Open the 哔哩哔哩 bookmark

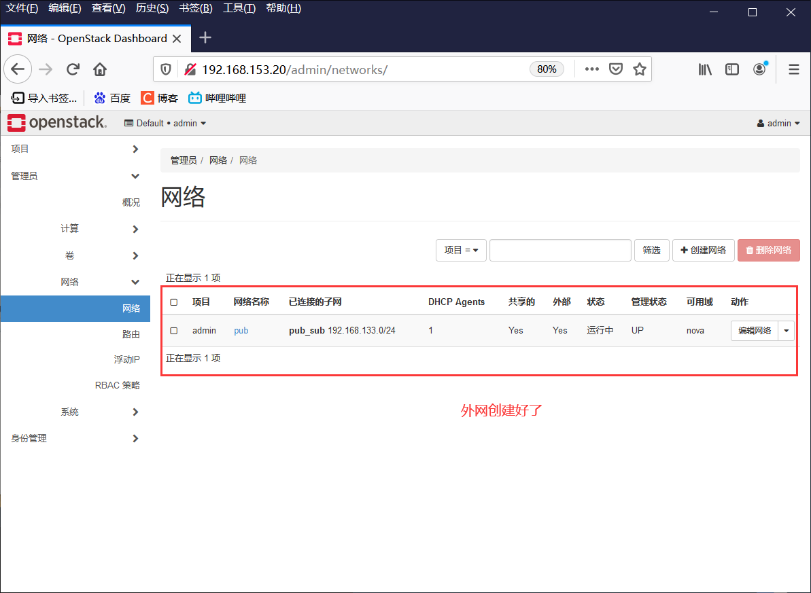pyautogui.click(x=216, y=97)
